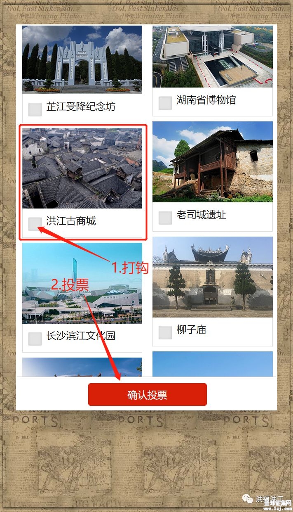Viewport: 293px width, 512px height.
Task: Enable the 老司城遗址 checkbox
Action: click(x=165, y=218)
